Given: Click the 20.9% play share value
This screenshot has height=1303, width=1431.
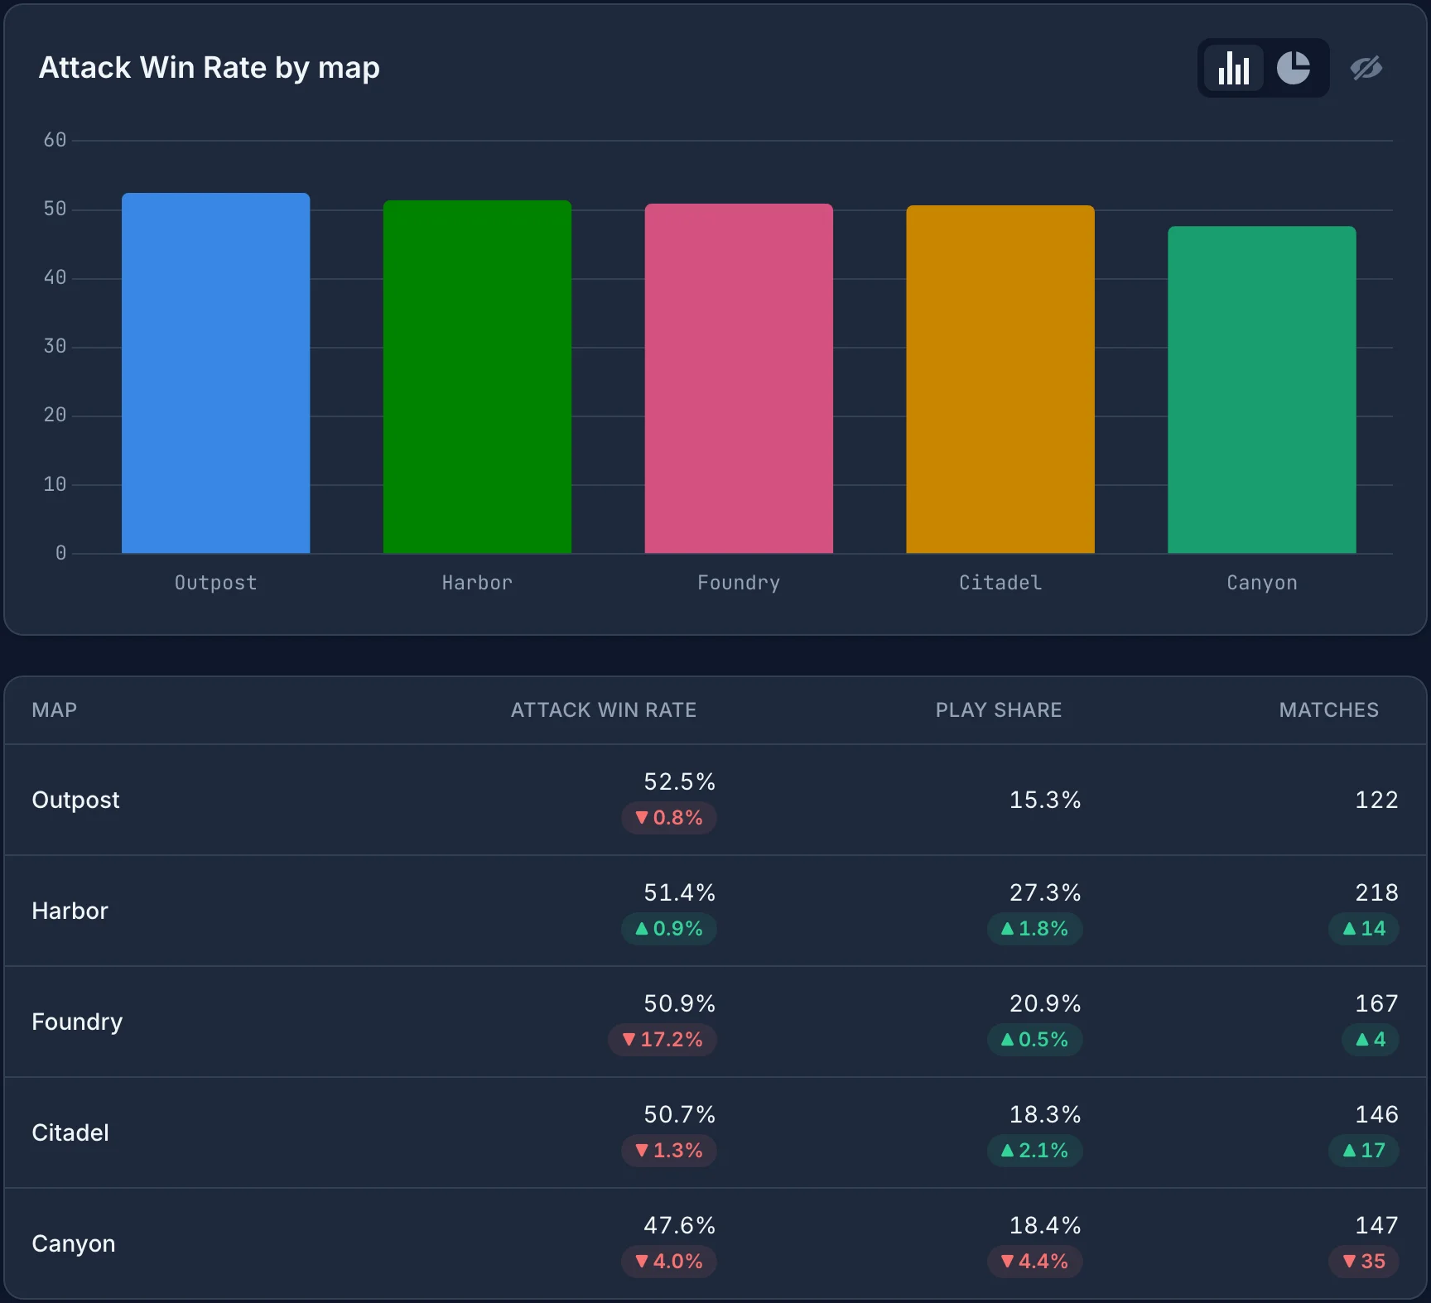Looking at the screenshot, I should pyautogui.click(x=1045, y=1003).
